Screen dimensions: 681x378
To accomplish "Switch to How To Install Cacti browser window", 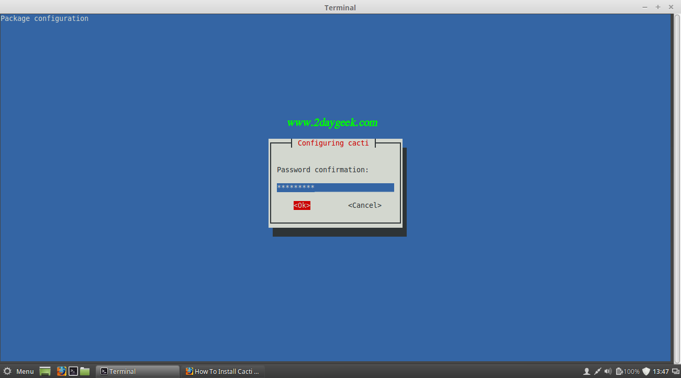I will (224, 371).
